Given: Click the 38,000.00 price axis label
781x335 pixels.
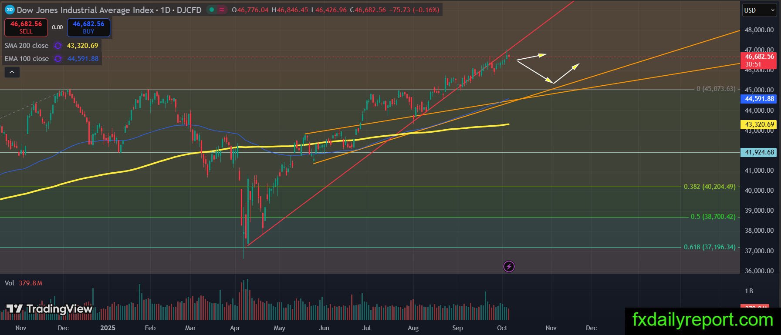Looking at the screenshot, I should pos(759,231).
